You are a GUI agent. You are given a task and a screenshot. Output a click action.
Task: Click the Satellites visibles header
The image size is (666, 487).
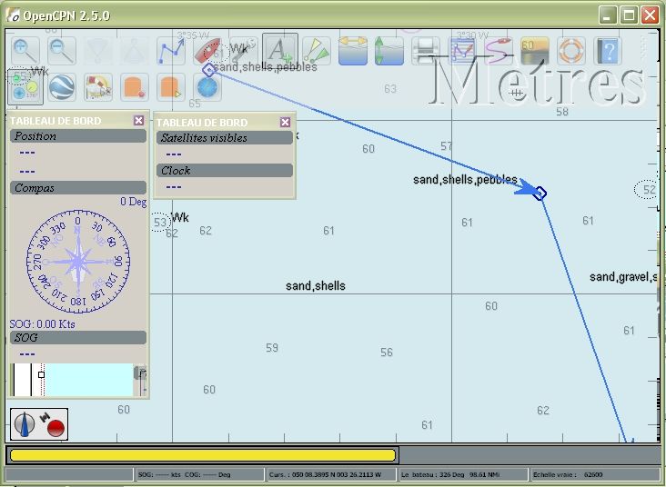pos(224,138)
